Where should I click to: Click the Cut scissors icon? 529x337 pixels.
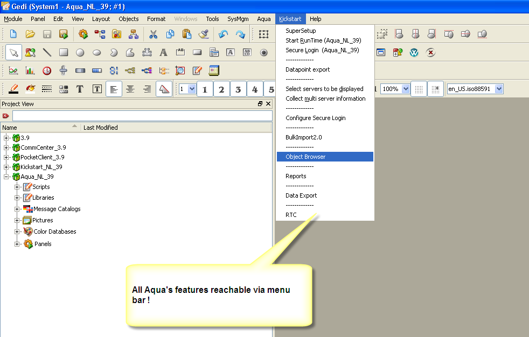pyautogui.click(x=153, y=34)
